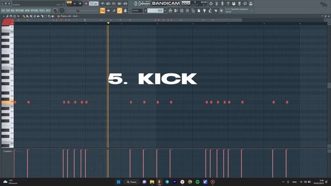Click the Help question mark icon
The height and width of the screenshot is (186, 331).
(x=228, y=4)
